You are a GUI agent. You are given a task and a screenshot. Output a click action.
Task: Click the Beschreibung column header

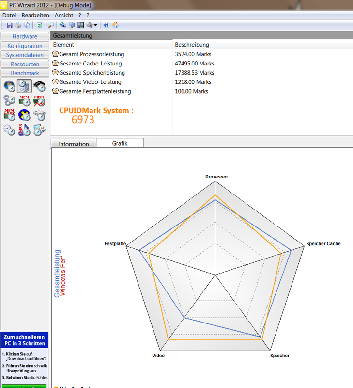pyautogui.click(x=263, y=45)
